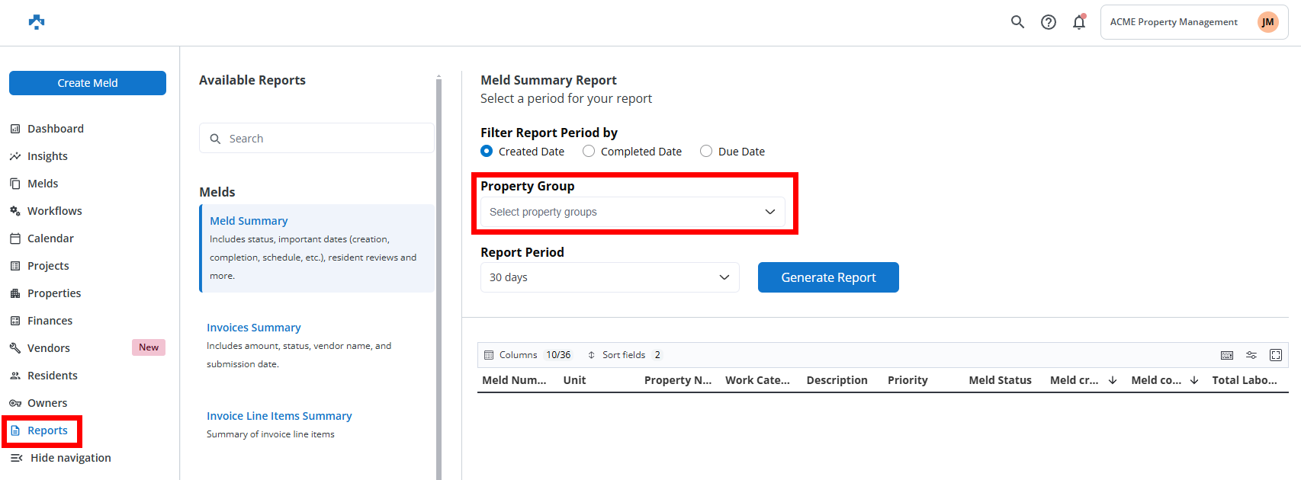Screen dimensions: 1301x480
Task: Open the Report Period 30 days dropdown
Action: pos(609,277)
